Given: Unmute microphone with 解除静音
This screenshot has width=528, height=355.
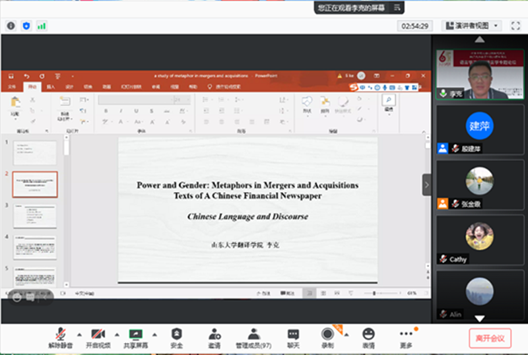Looking at the screenshot, I should [61, 338].
